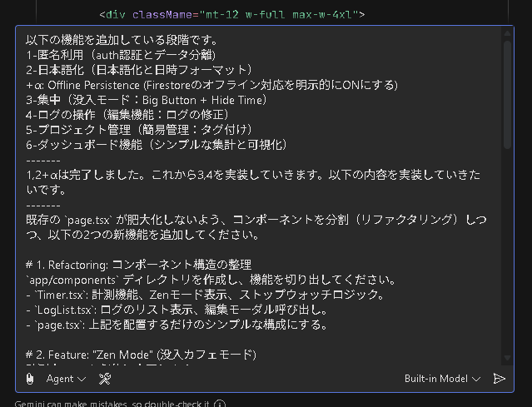Open the info icon beside the Gemini disclaimer
532x407 pixels.
[x=220, y=404]
